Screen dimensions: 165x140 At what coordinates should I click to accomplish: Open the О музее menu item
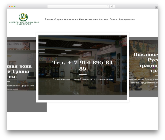(58, 19)
